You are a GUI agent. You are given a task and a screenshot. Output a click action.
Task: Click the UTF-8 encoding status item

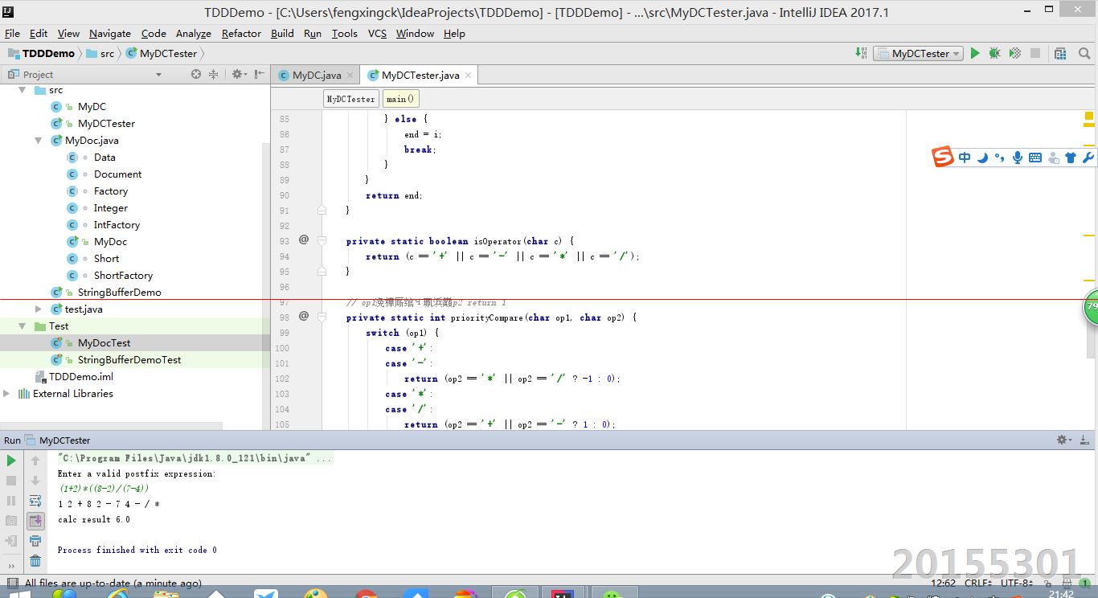pos(1018,583)
